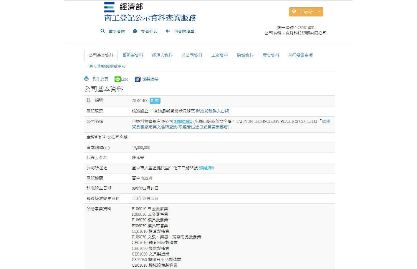The image size is (417, 269).
Task: Click the printer icon beside 列印此頁
Action: point(86,79)
